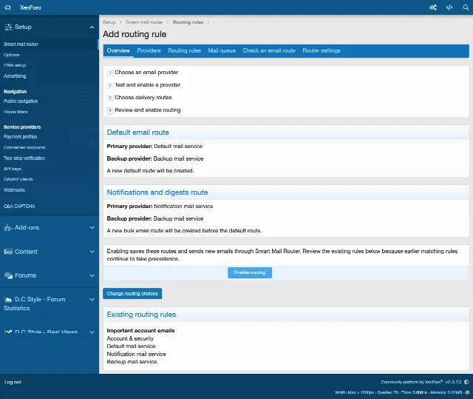The image size is (473, 399).
Task: Expand D.C Style Forum Statistics chevron
Action: pos(92,299)
